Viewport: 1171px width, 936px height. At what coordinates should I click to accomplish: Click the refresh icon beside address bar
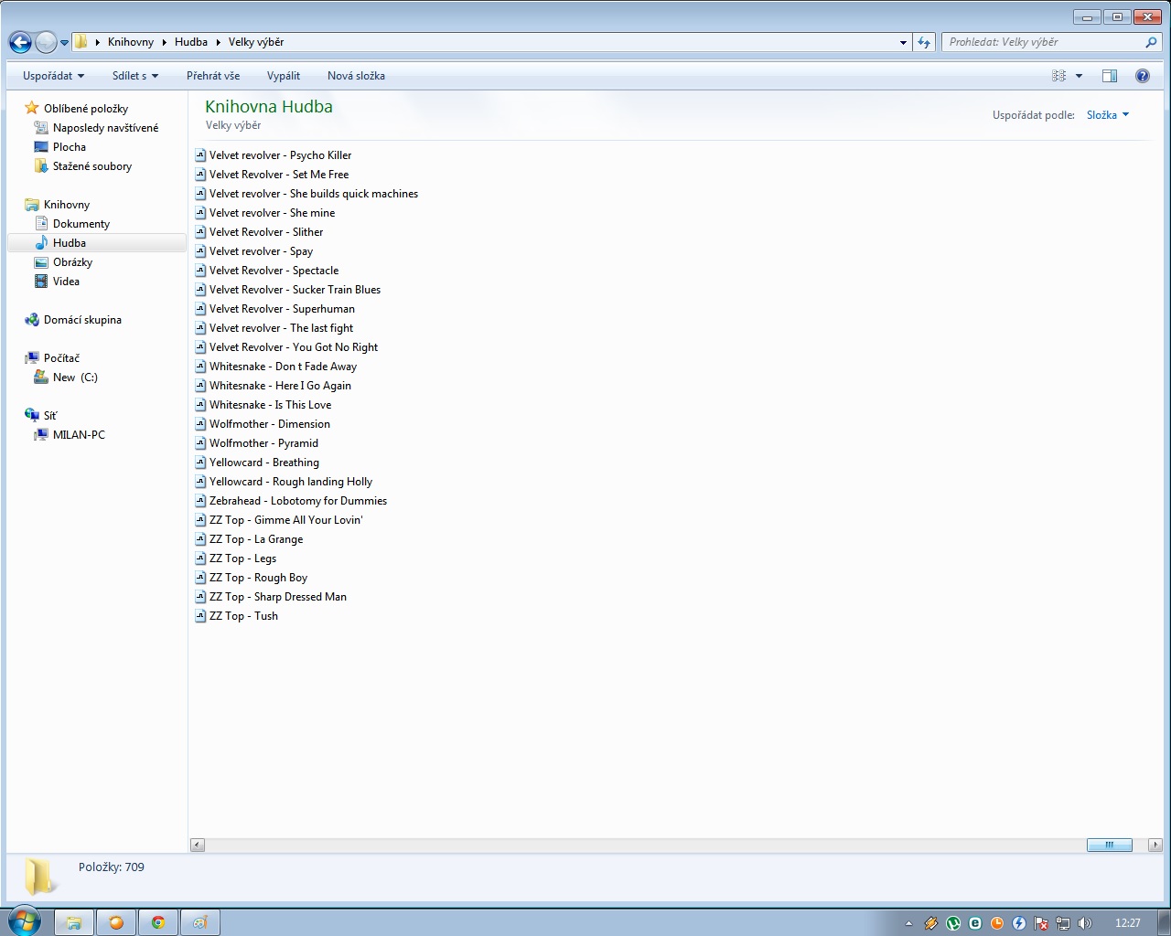pos(924,42)
